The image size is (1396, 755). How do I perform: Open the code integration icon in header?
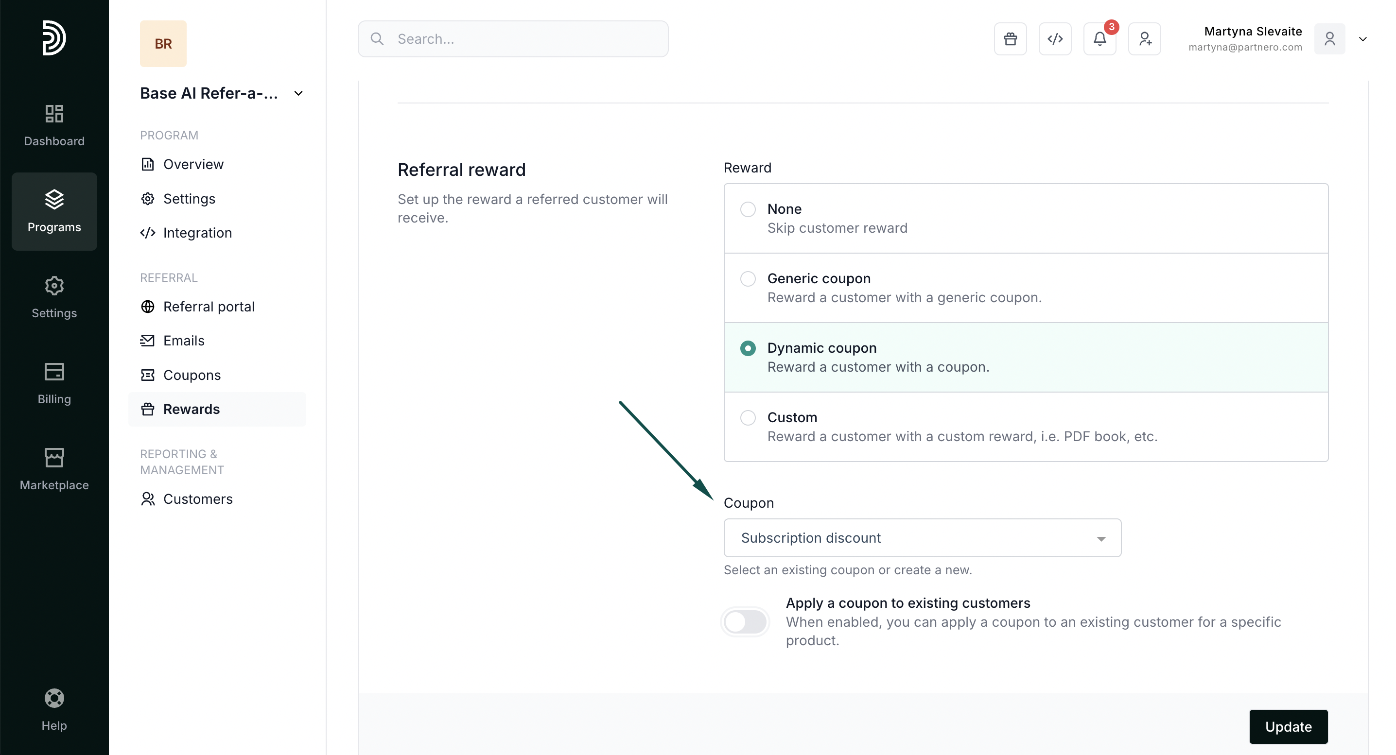coord(1055,39)
